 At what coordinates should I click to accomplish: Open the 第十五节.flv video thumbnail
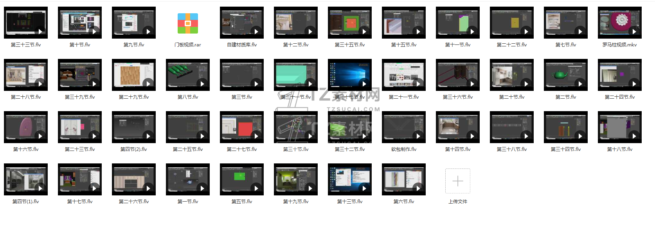click(404, 23)
